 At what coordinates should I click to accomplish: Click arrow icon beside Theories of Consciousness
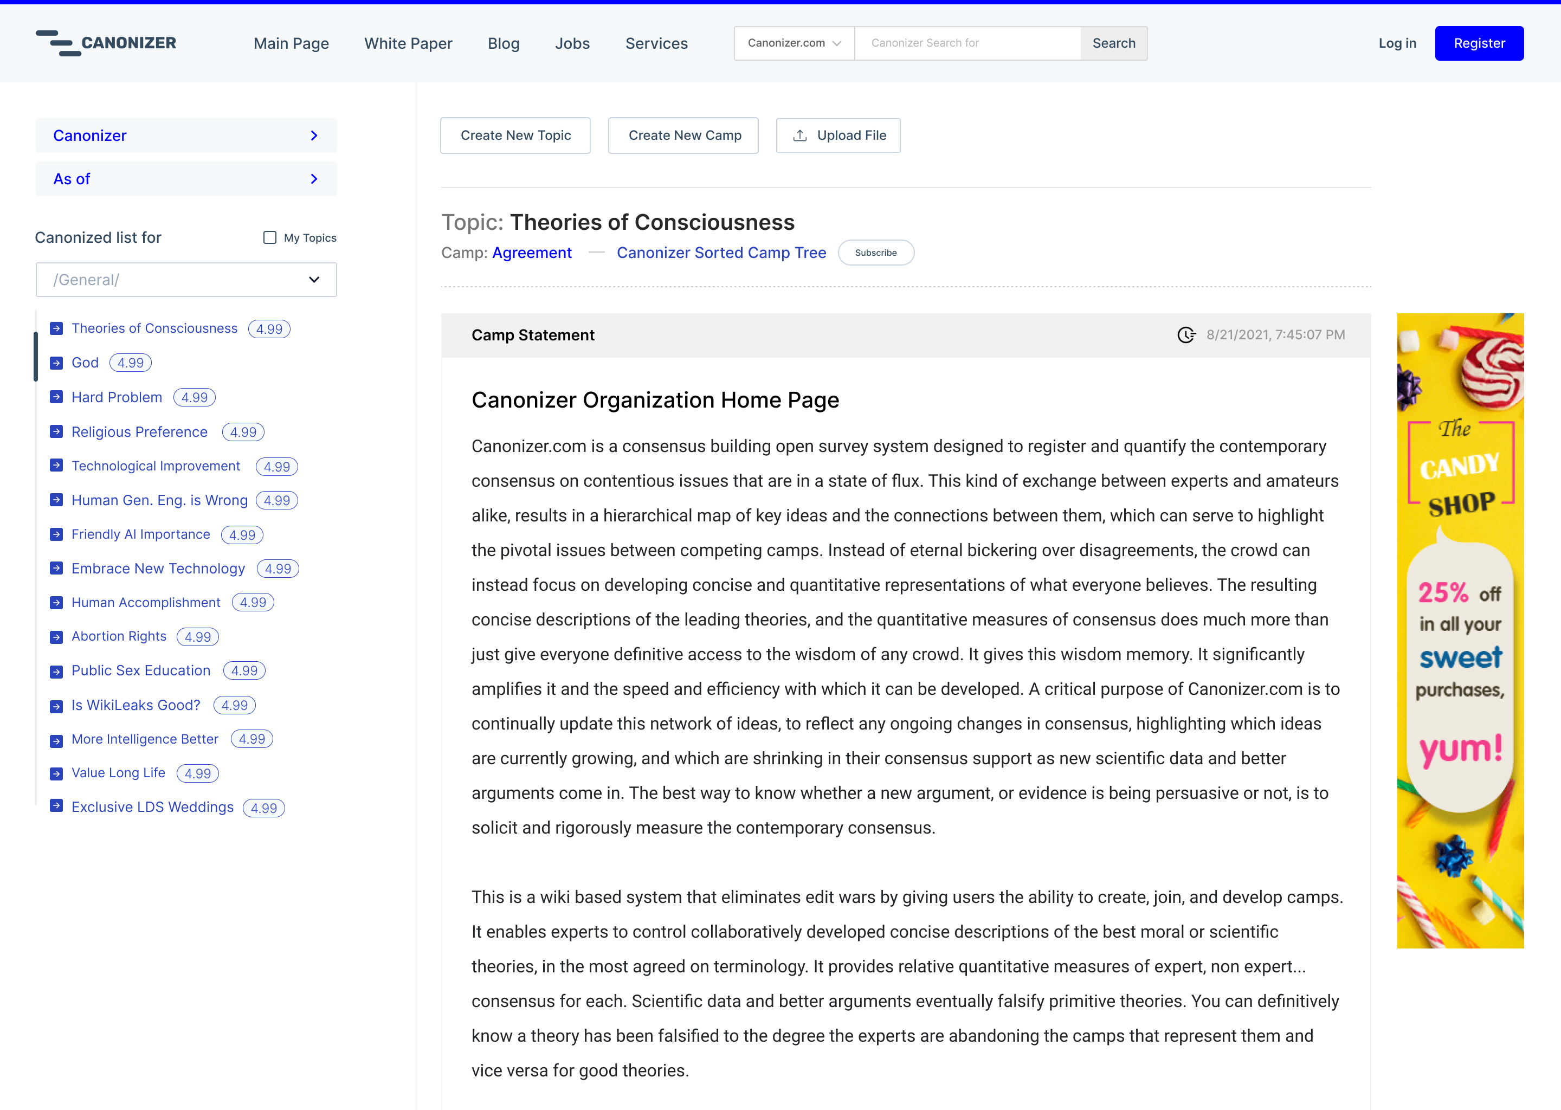point(57,329)
